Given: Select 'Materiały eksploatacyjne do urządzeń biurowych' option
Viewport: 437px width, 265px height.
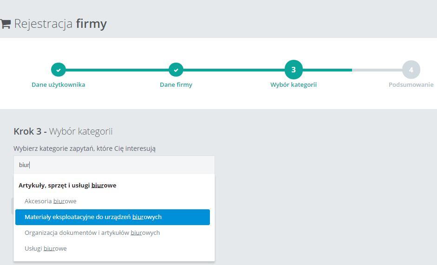Looking at the screenshot, I should click(x=112, y=217).
